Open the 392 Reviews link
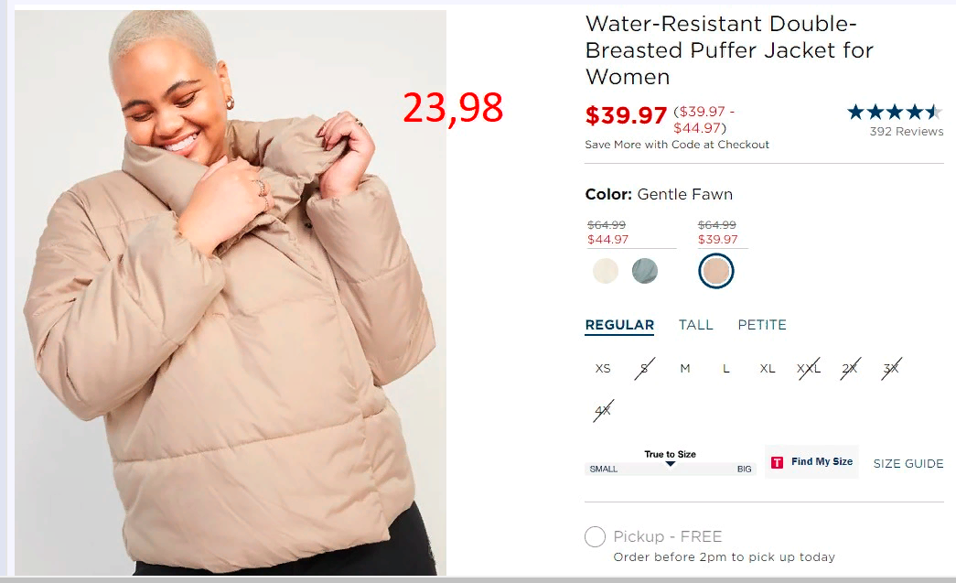The image size is (956, 583). tap(907, 131)
